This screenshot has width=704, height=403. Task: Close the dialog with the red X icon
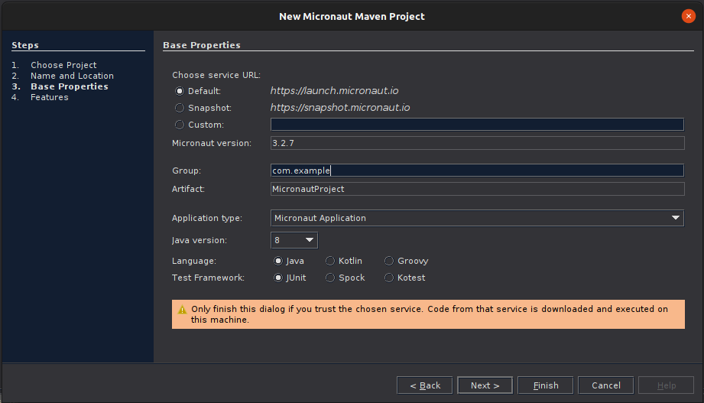[688, 16]
